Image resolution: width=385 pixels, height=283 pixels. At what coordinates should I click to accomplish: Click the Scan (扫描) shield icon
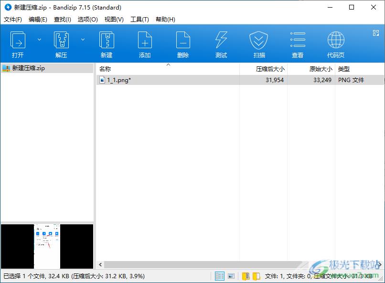258,41
